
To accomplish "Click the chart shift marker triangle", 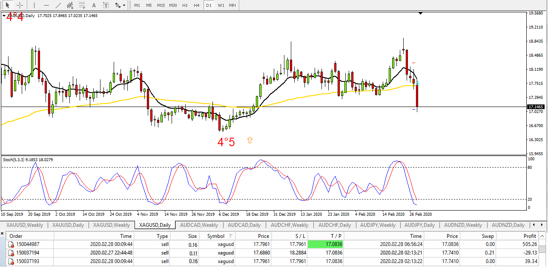I will click(421, 14).
